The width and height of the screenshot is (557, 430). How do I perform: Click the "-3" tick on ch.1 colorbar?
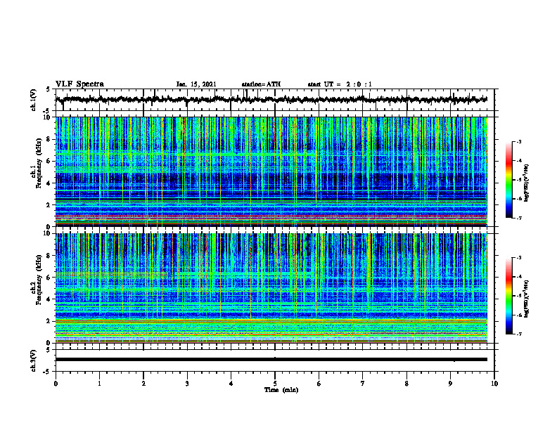tap(519, 141)
